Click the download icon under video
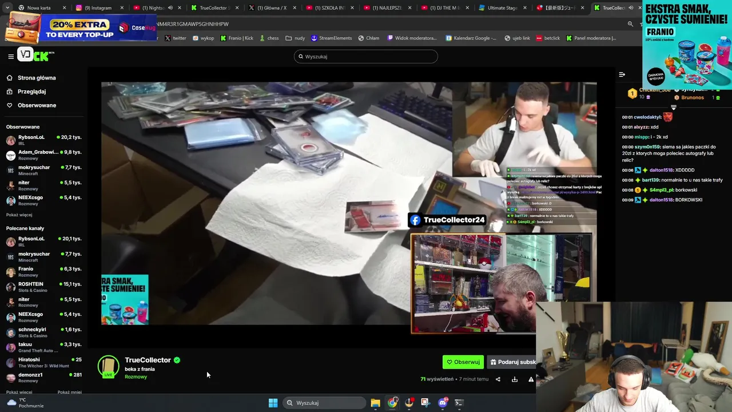Viewport: 732px width, 412px height. point(514,379)
